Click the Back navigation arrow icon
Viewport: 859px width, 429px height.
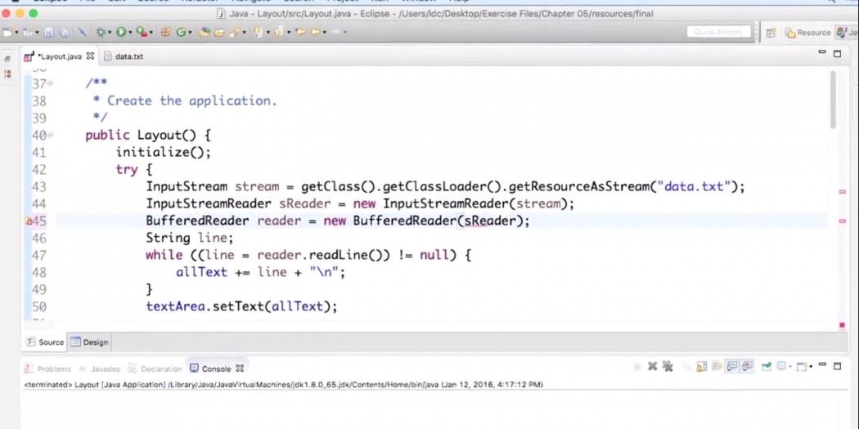[x=316, y=33]
